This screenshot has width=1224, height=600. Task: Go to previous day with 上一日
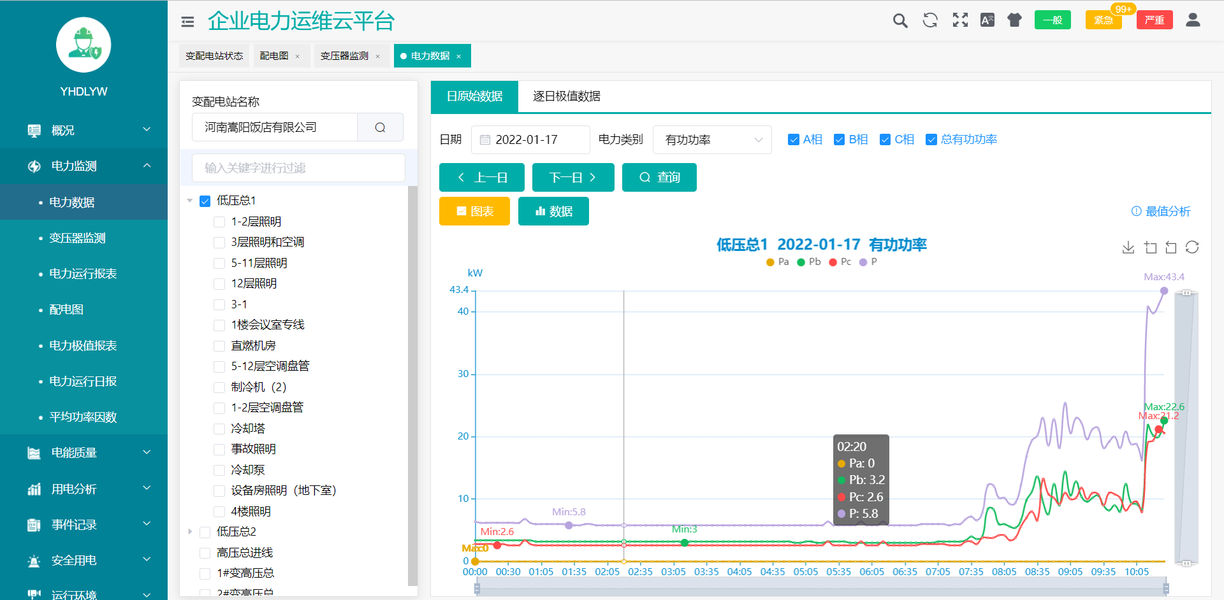click(x=481, y=178)
